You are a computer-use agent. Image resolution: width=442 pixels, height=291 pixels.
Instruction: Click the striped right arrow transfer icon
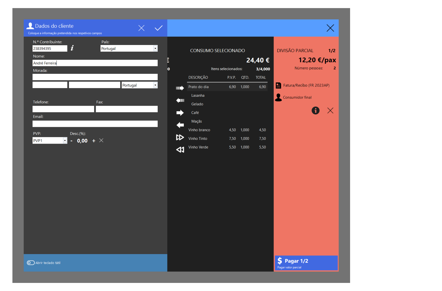(x=180, y=88)
